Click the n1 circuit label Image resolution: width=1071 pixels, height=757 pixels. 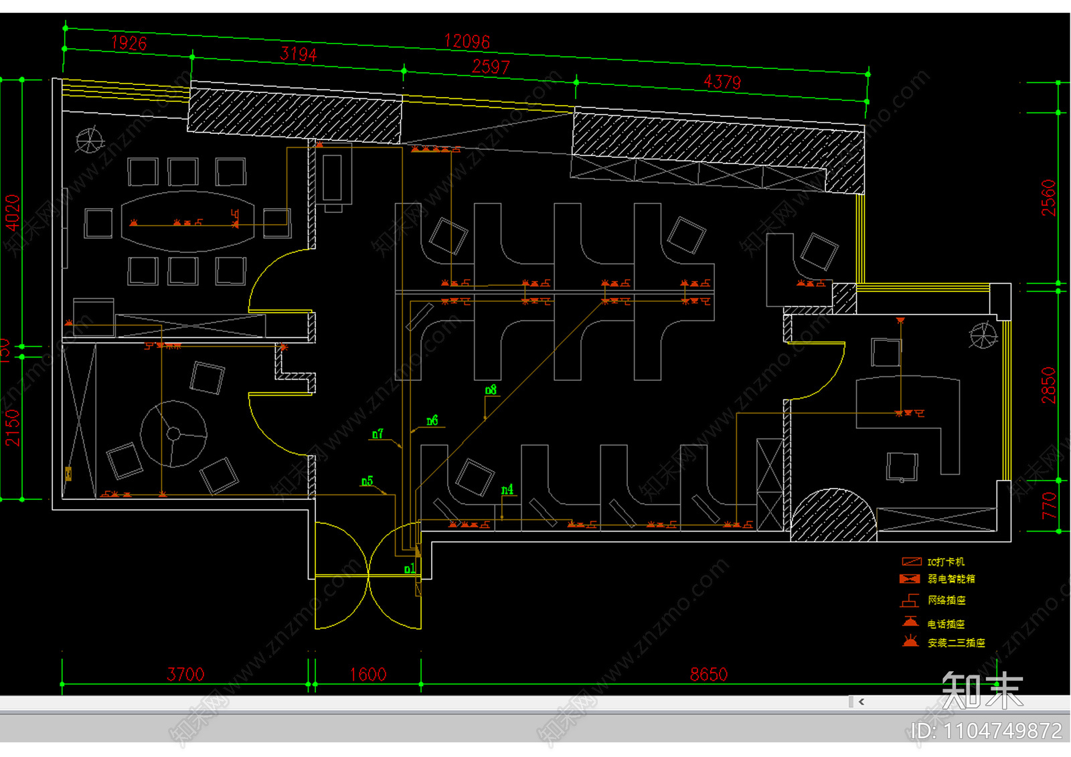point(410,569)
